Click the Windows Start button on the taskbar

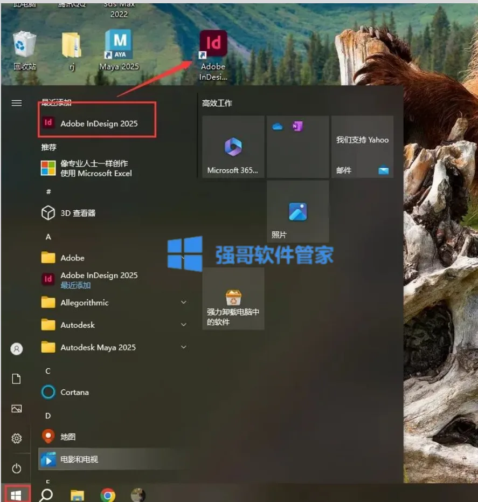(16, 494)
